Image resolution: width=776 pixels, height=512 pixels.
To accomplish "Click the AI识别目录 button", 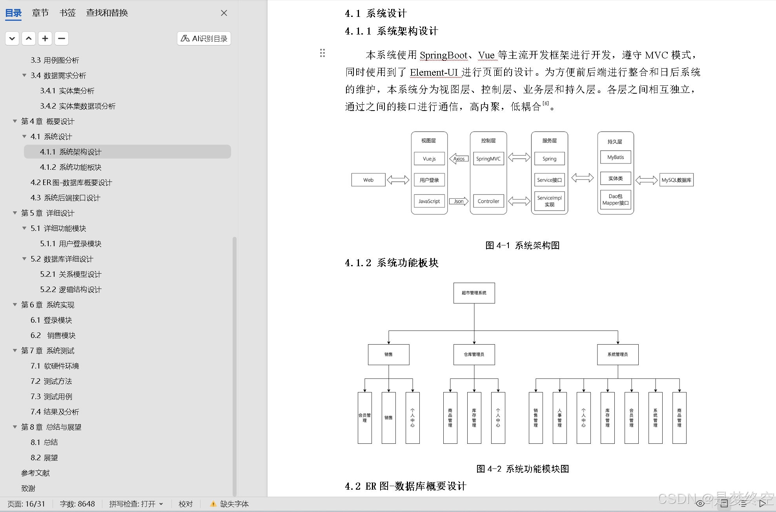I will (204, 38).
